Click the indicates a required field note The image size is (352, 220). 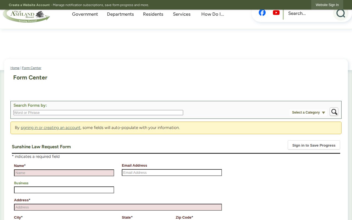click(36, 156)
